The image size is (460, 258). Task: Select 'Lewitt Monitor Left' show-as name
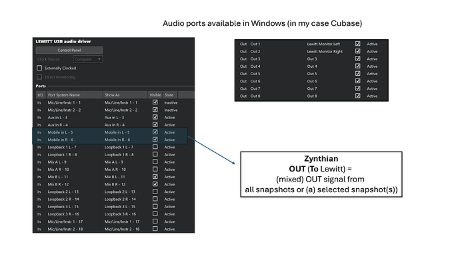pos(323,44)
